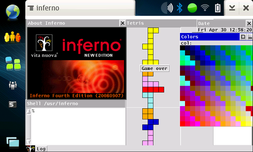Click the green presence status icon
Image resolution: width=253 pixels, height=152 pixels.
pyautogui.click(x=192, y=8)
